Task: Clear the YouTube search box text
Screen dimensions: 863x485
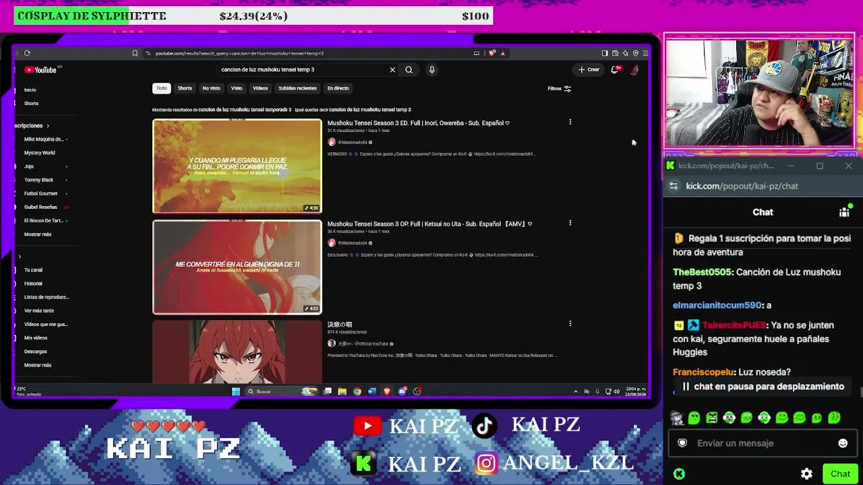Action: click(x=392, y=69)
